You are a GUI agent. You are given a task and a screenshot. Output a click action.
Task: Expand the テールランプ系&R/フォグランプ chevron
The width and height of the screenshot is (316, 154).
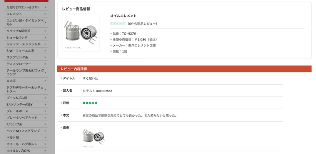click(x=45, y=72)
